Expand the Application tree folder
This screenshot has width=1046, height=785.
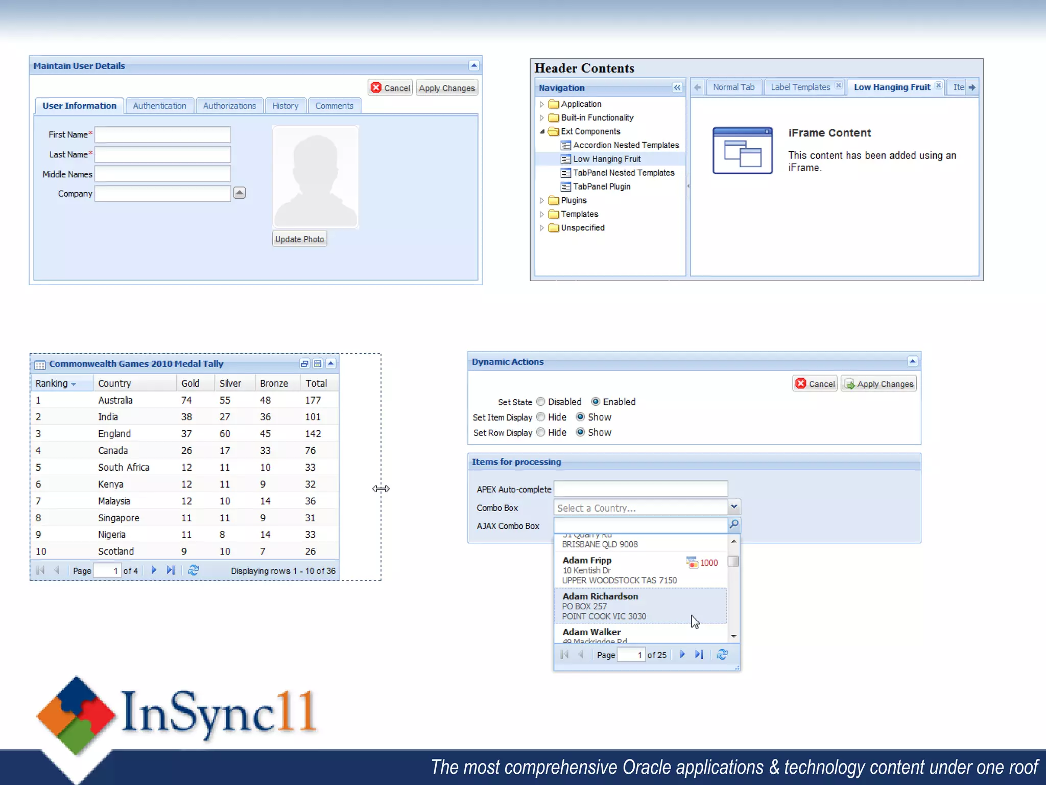pos(541,104)
